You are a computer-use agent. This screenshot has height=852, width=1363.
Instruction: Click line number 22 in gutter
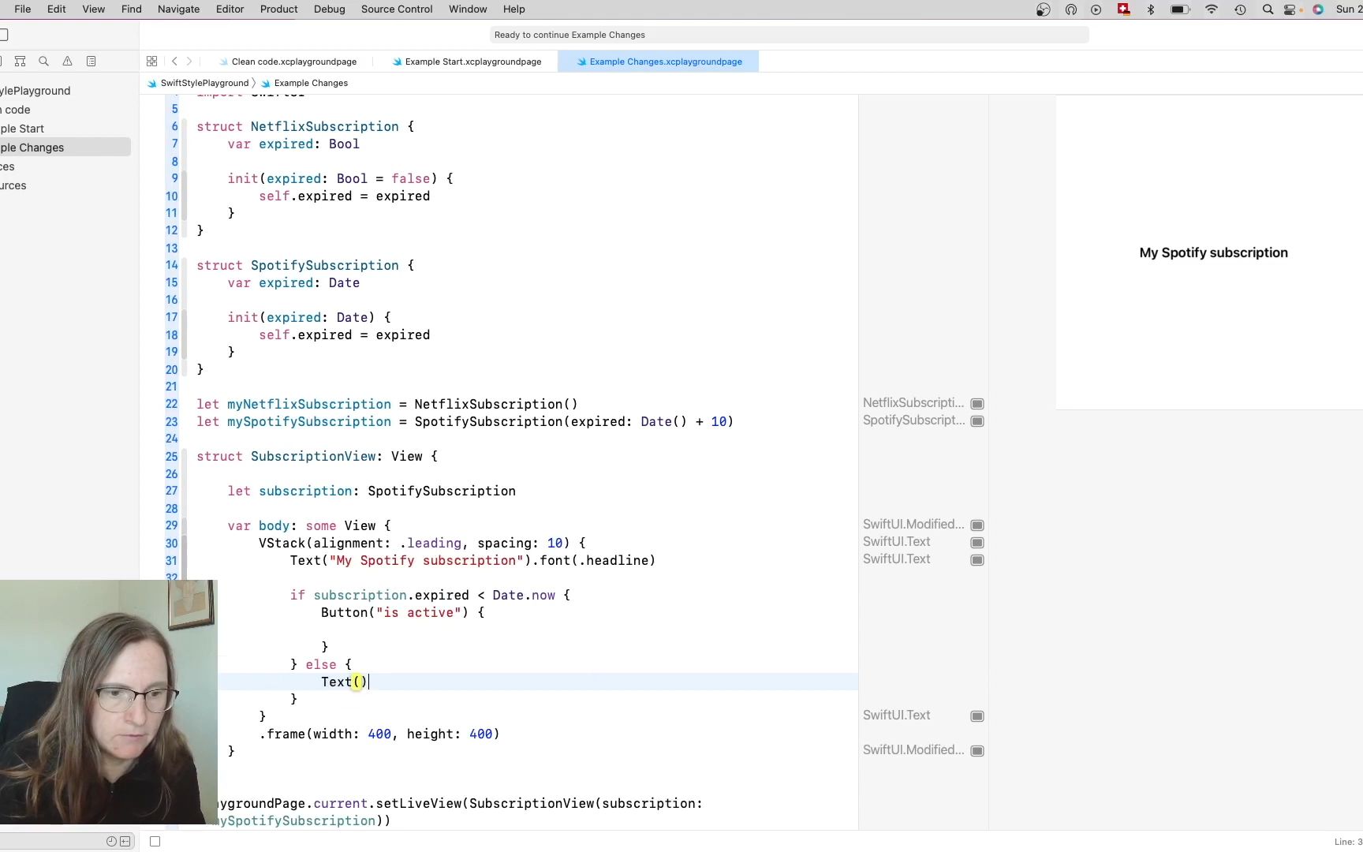pos(172,405)
